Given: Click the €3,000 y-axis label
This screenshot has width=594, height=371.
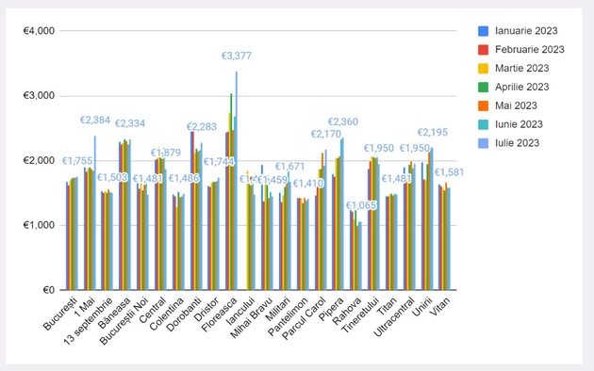Looking at the screenshot, I should [x=39, y=96].
